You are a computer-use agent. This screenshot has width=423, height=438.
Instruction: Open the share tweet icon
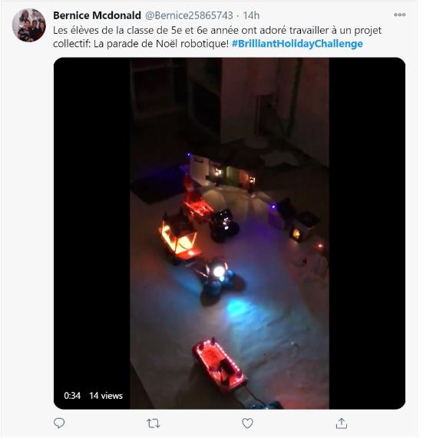[342, 423]
